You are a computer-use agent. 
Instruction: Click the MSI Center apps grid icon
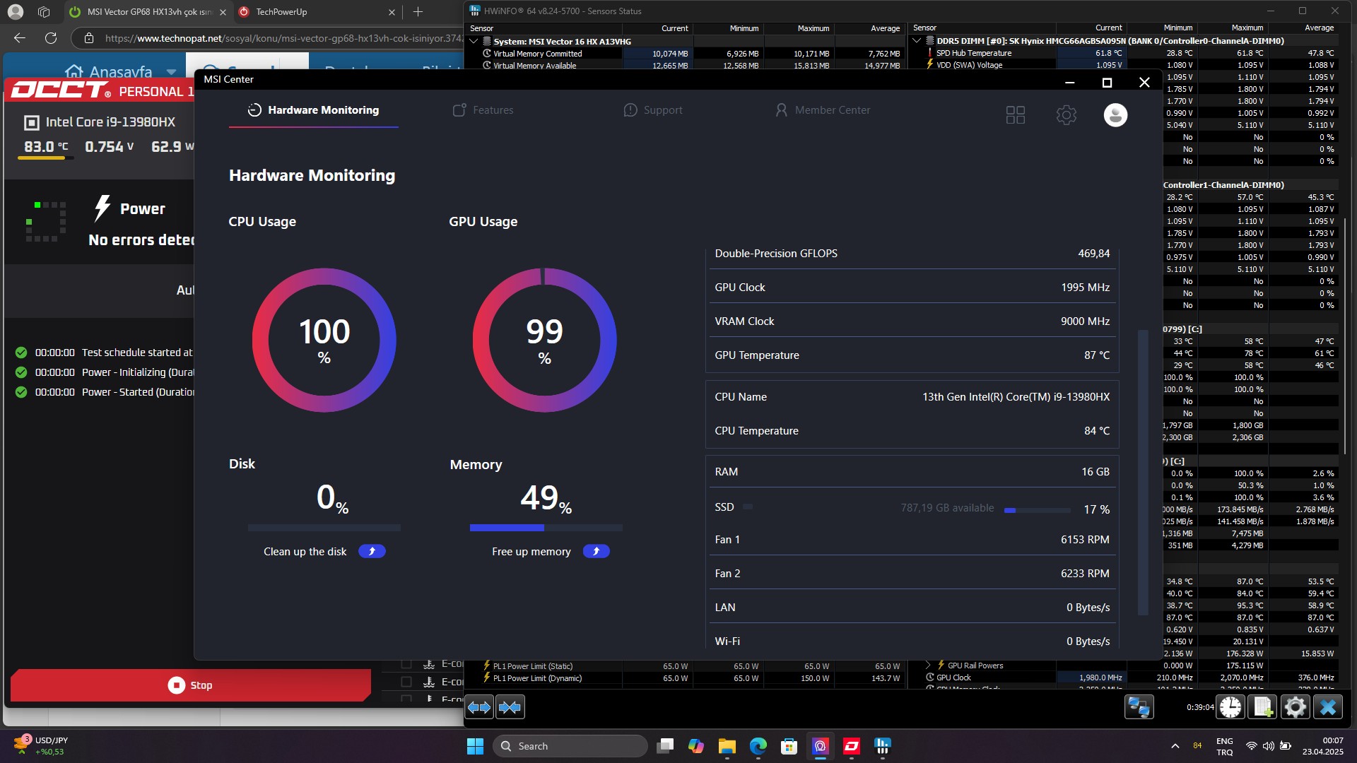coord(1015,114)
